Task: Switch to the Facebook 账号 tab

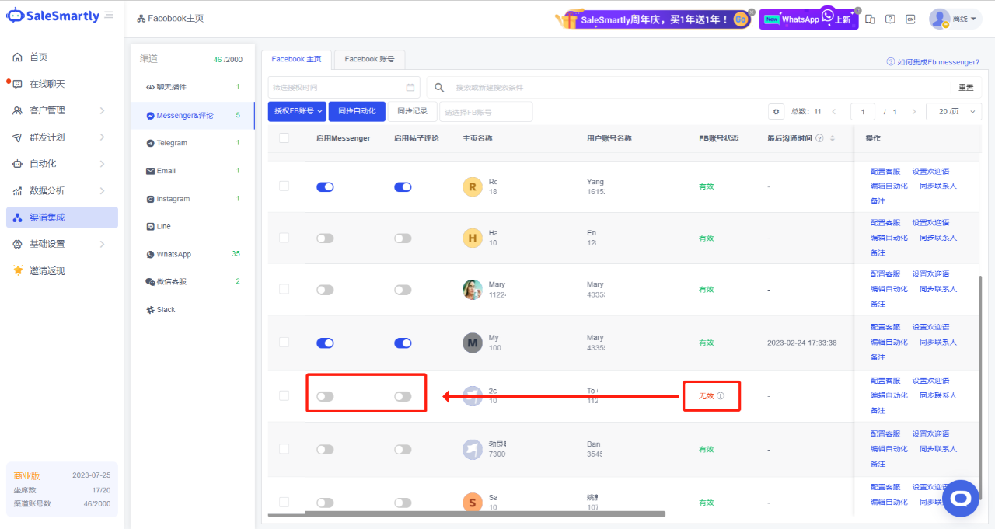Action: pyautogui.click(x=369, y=59)
